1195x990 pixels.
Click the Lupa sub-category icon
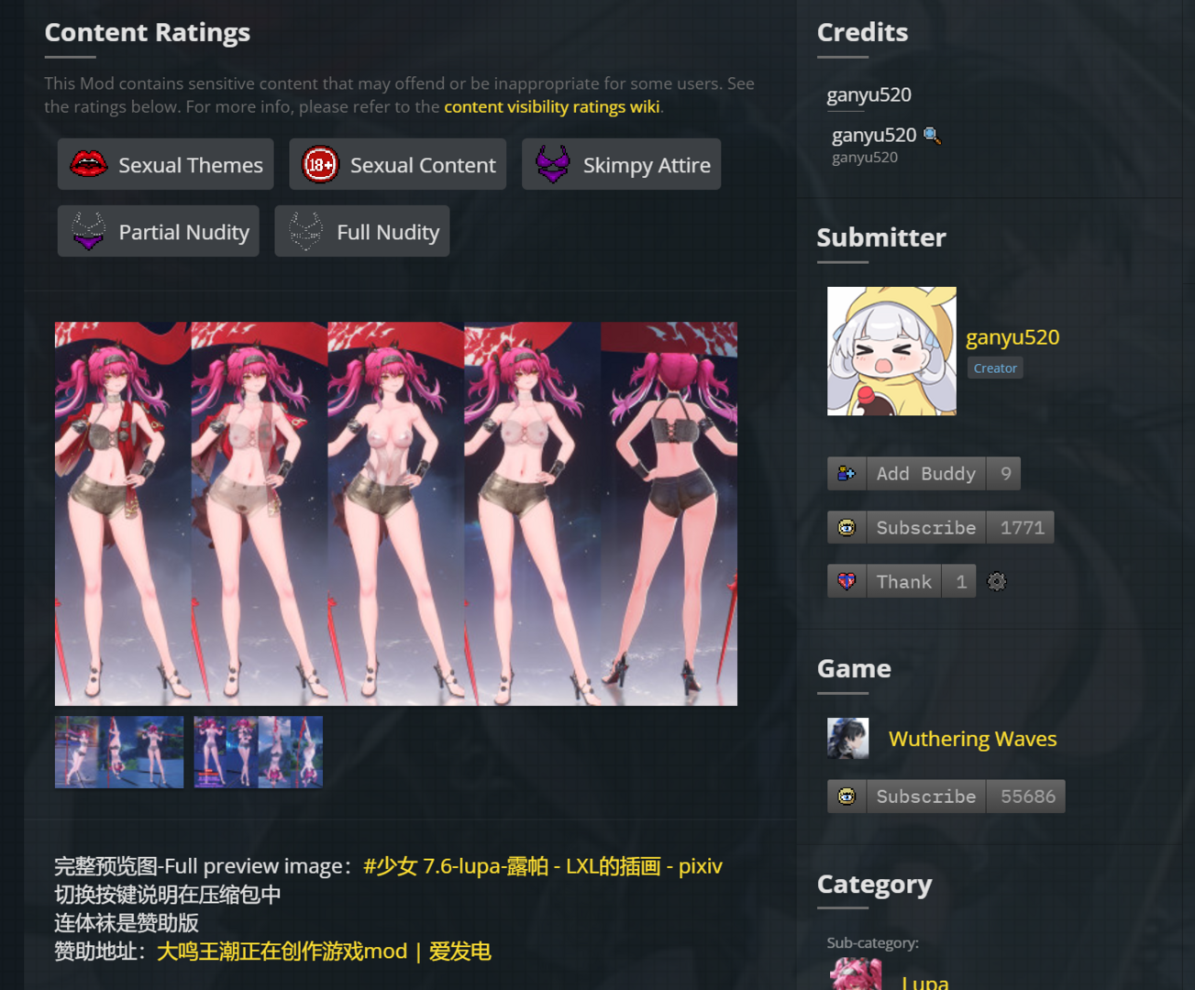pyautogui.click(x=855, y=974)
